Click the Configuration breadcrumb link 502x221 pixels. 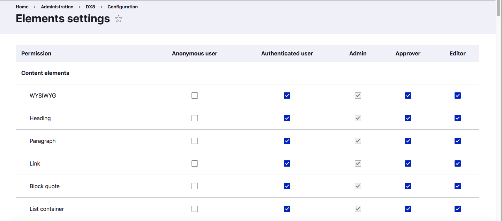[122, 7]
